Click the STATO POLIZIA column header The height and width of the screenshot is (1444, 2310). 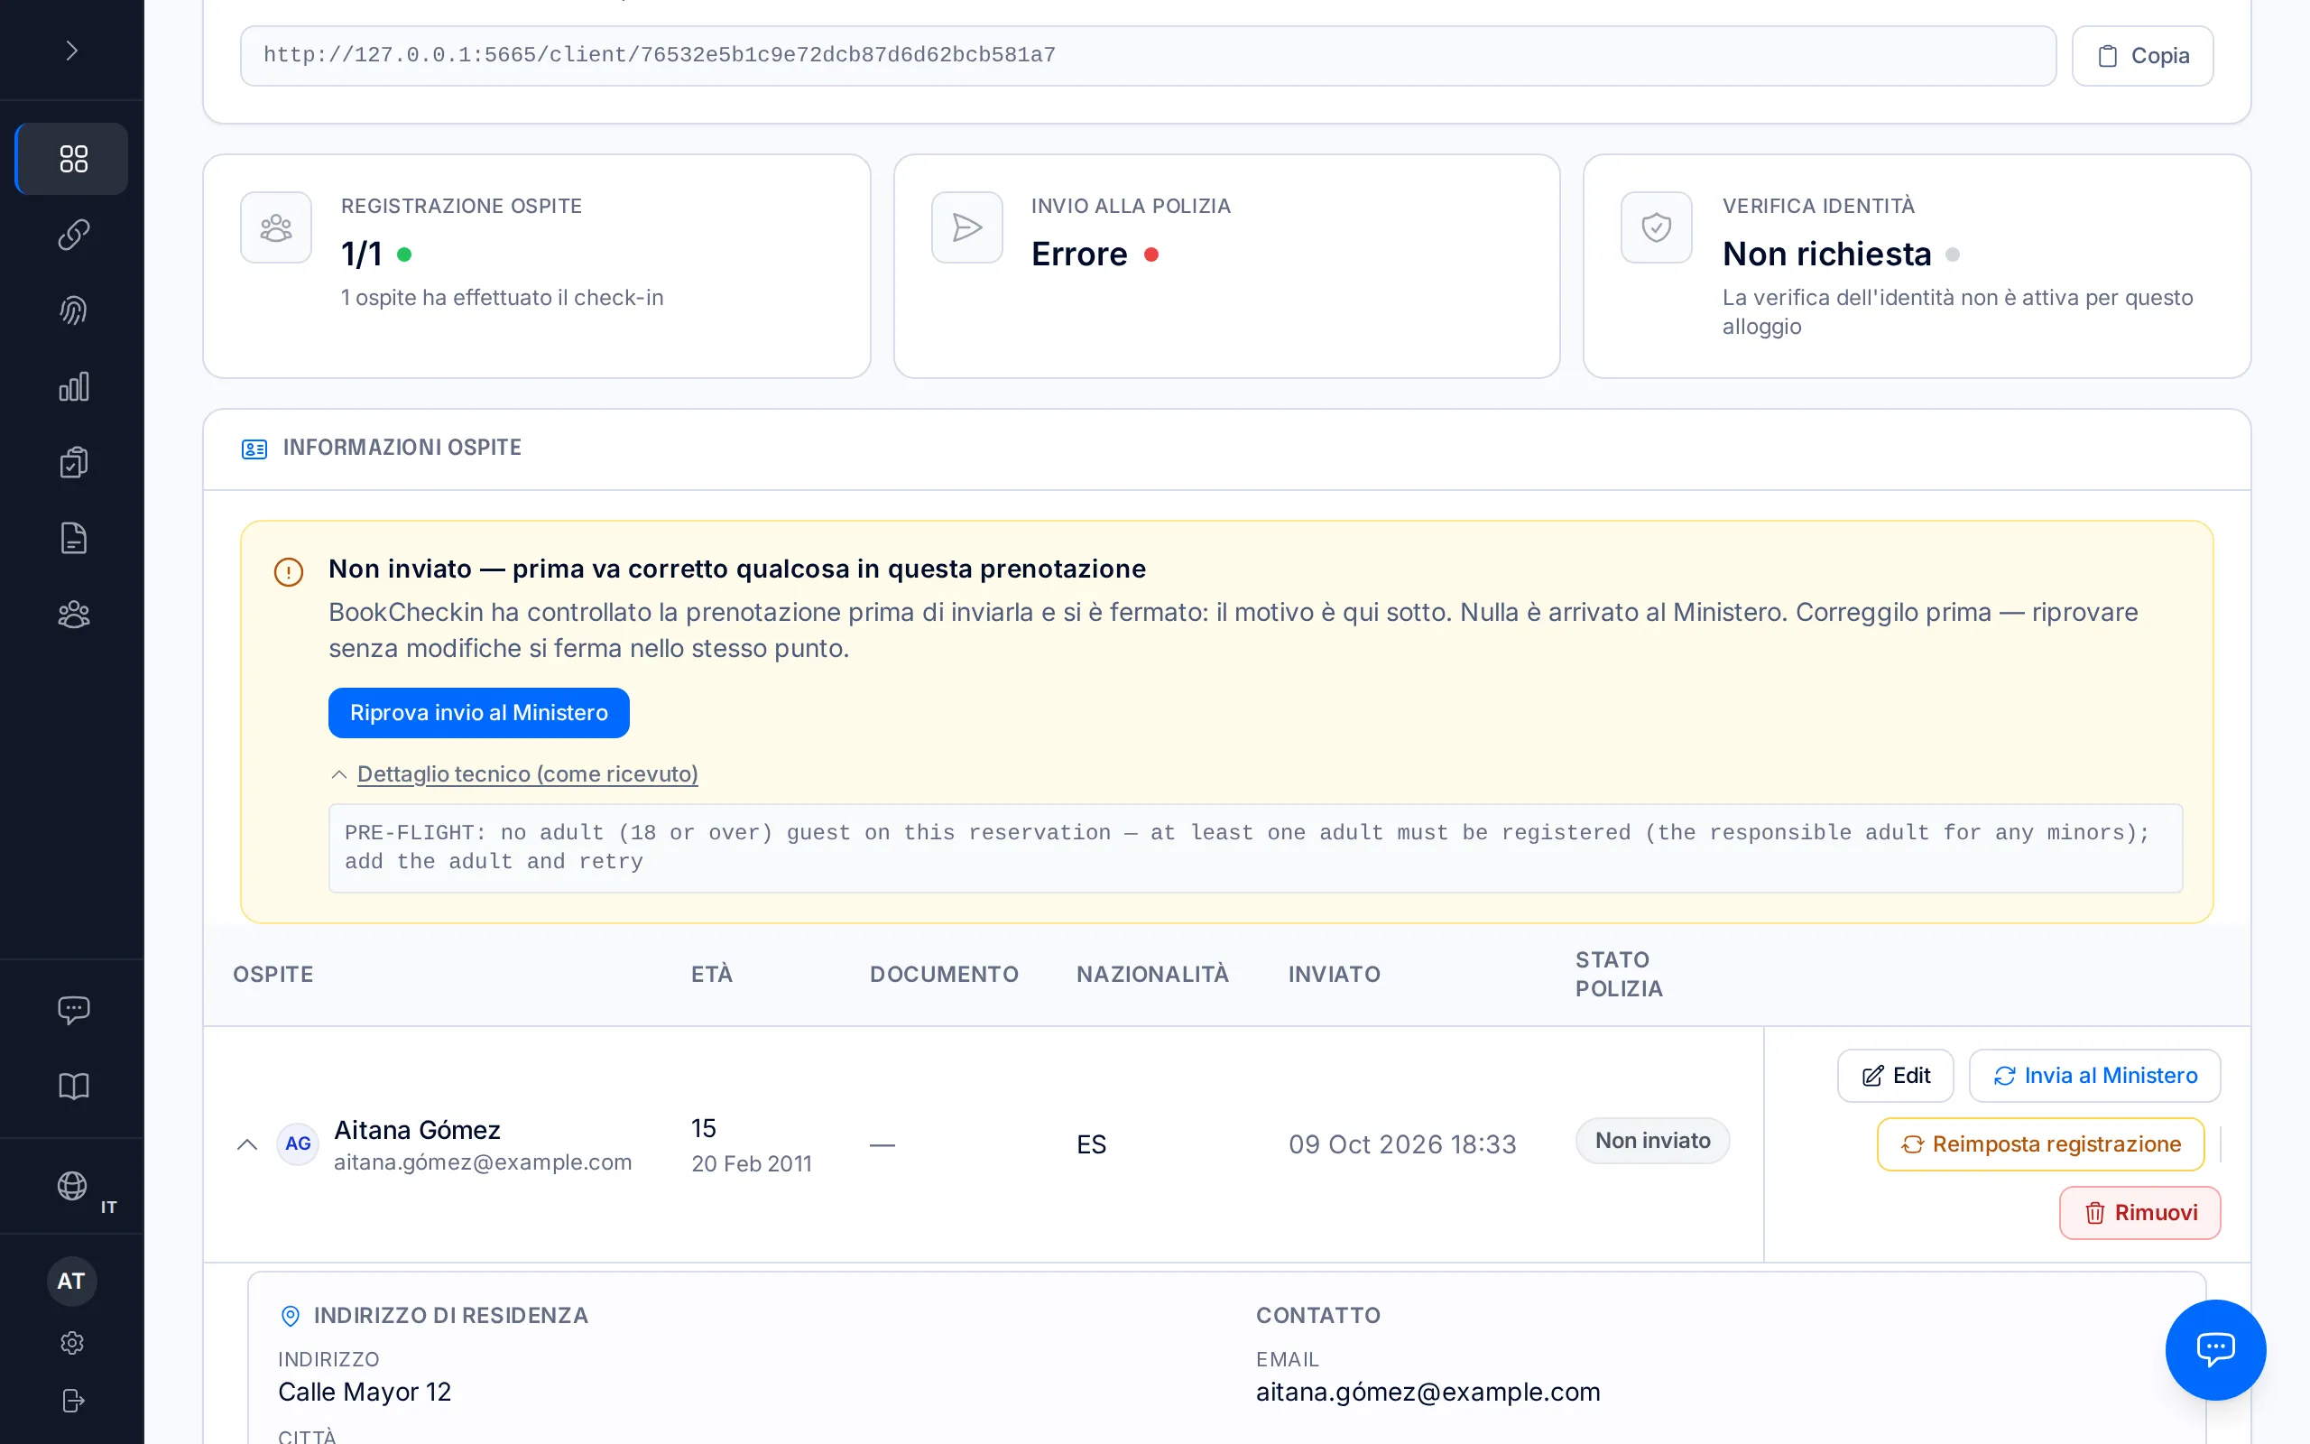[1619, 974]
